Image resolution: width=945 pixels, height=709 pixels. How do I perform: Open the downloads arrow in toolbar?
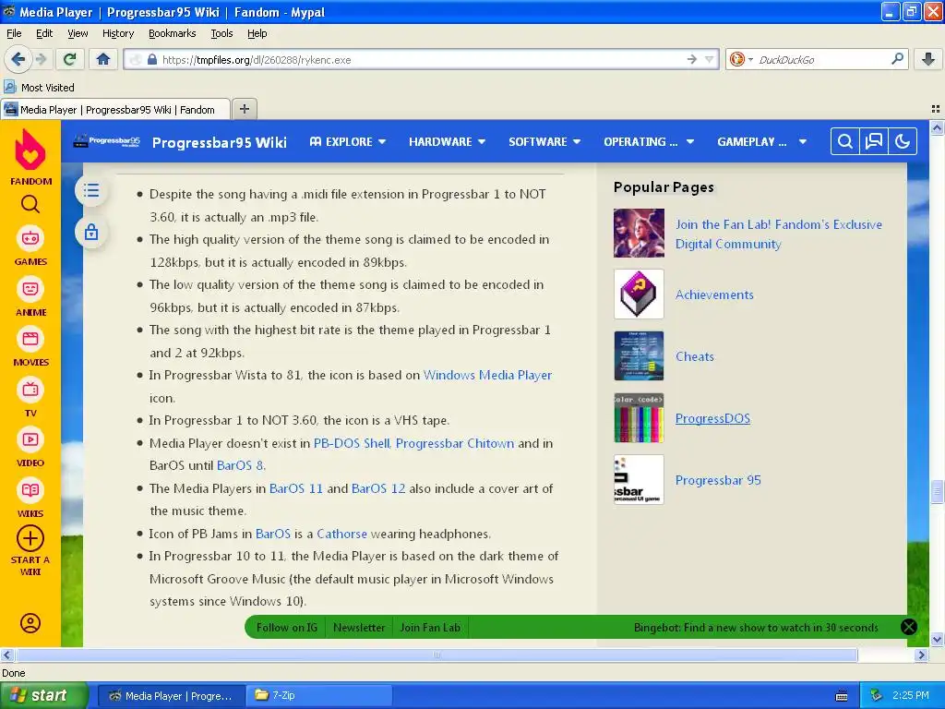pos(928,59)
